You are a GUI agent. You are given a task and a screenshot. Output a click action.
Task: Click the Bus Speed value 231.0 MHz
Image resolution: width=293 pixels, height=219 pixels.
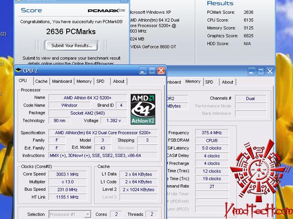(x=68, y=189)
